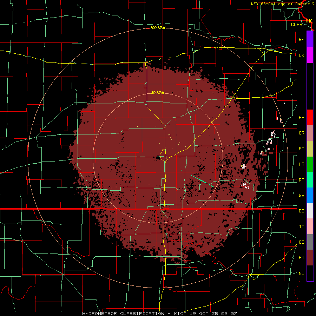Image resolution: width=316 pixels, height=316 pixels.
Task: Click the DS white legend swatch
Action: point(310,211)
